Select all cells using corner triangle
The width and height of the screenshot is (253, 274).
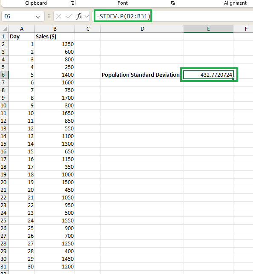point(5,29)
